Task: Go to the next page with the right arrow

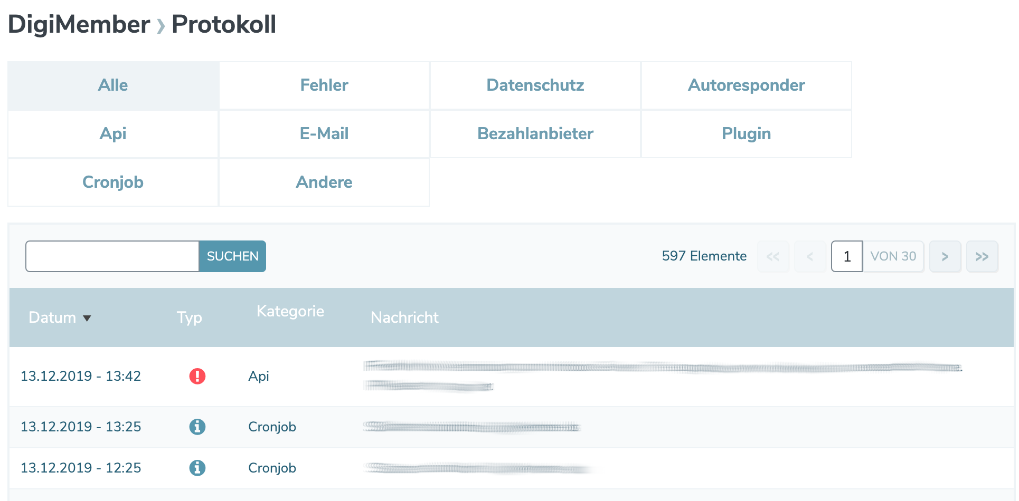Action: (x=945, y=256)
